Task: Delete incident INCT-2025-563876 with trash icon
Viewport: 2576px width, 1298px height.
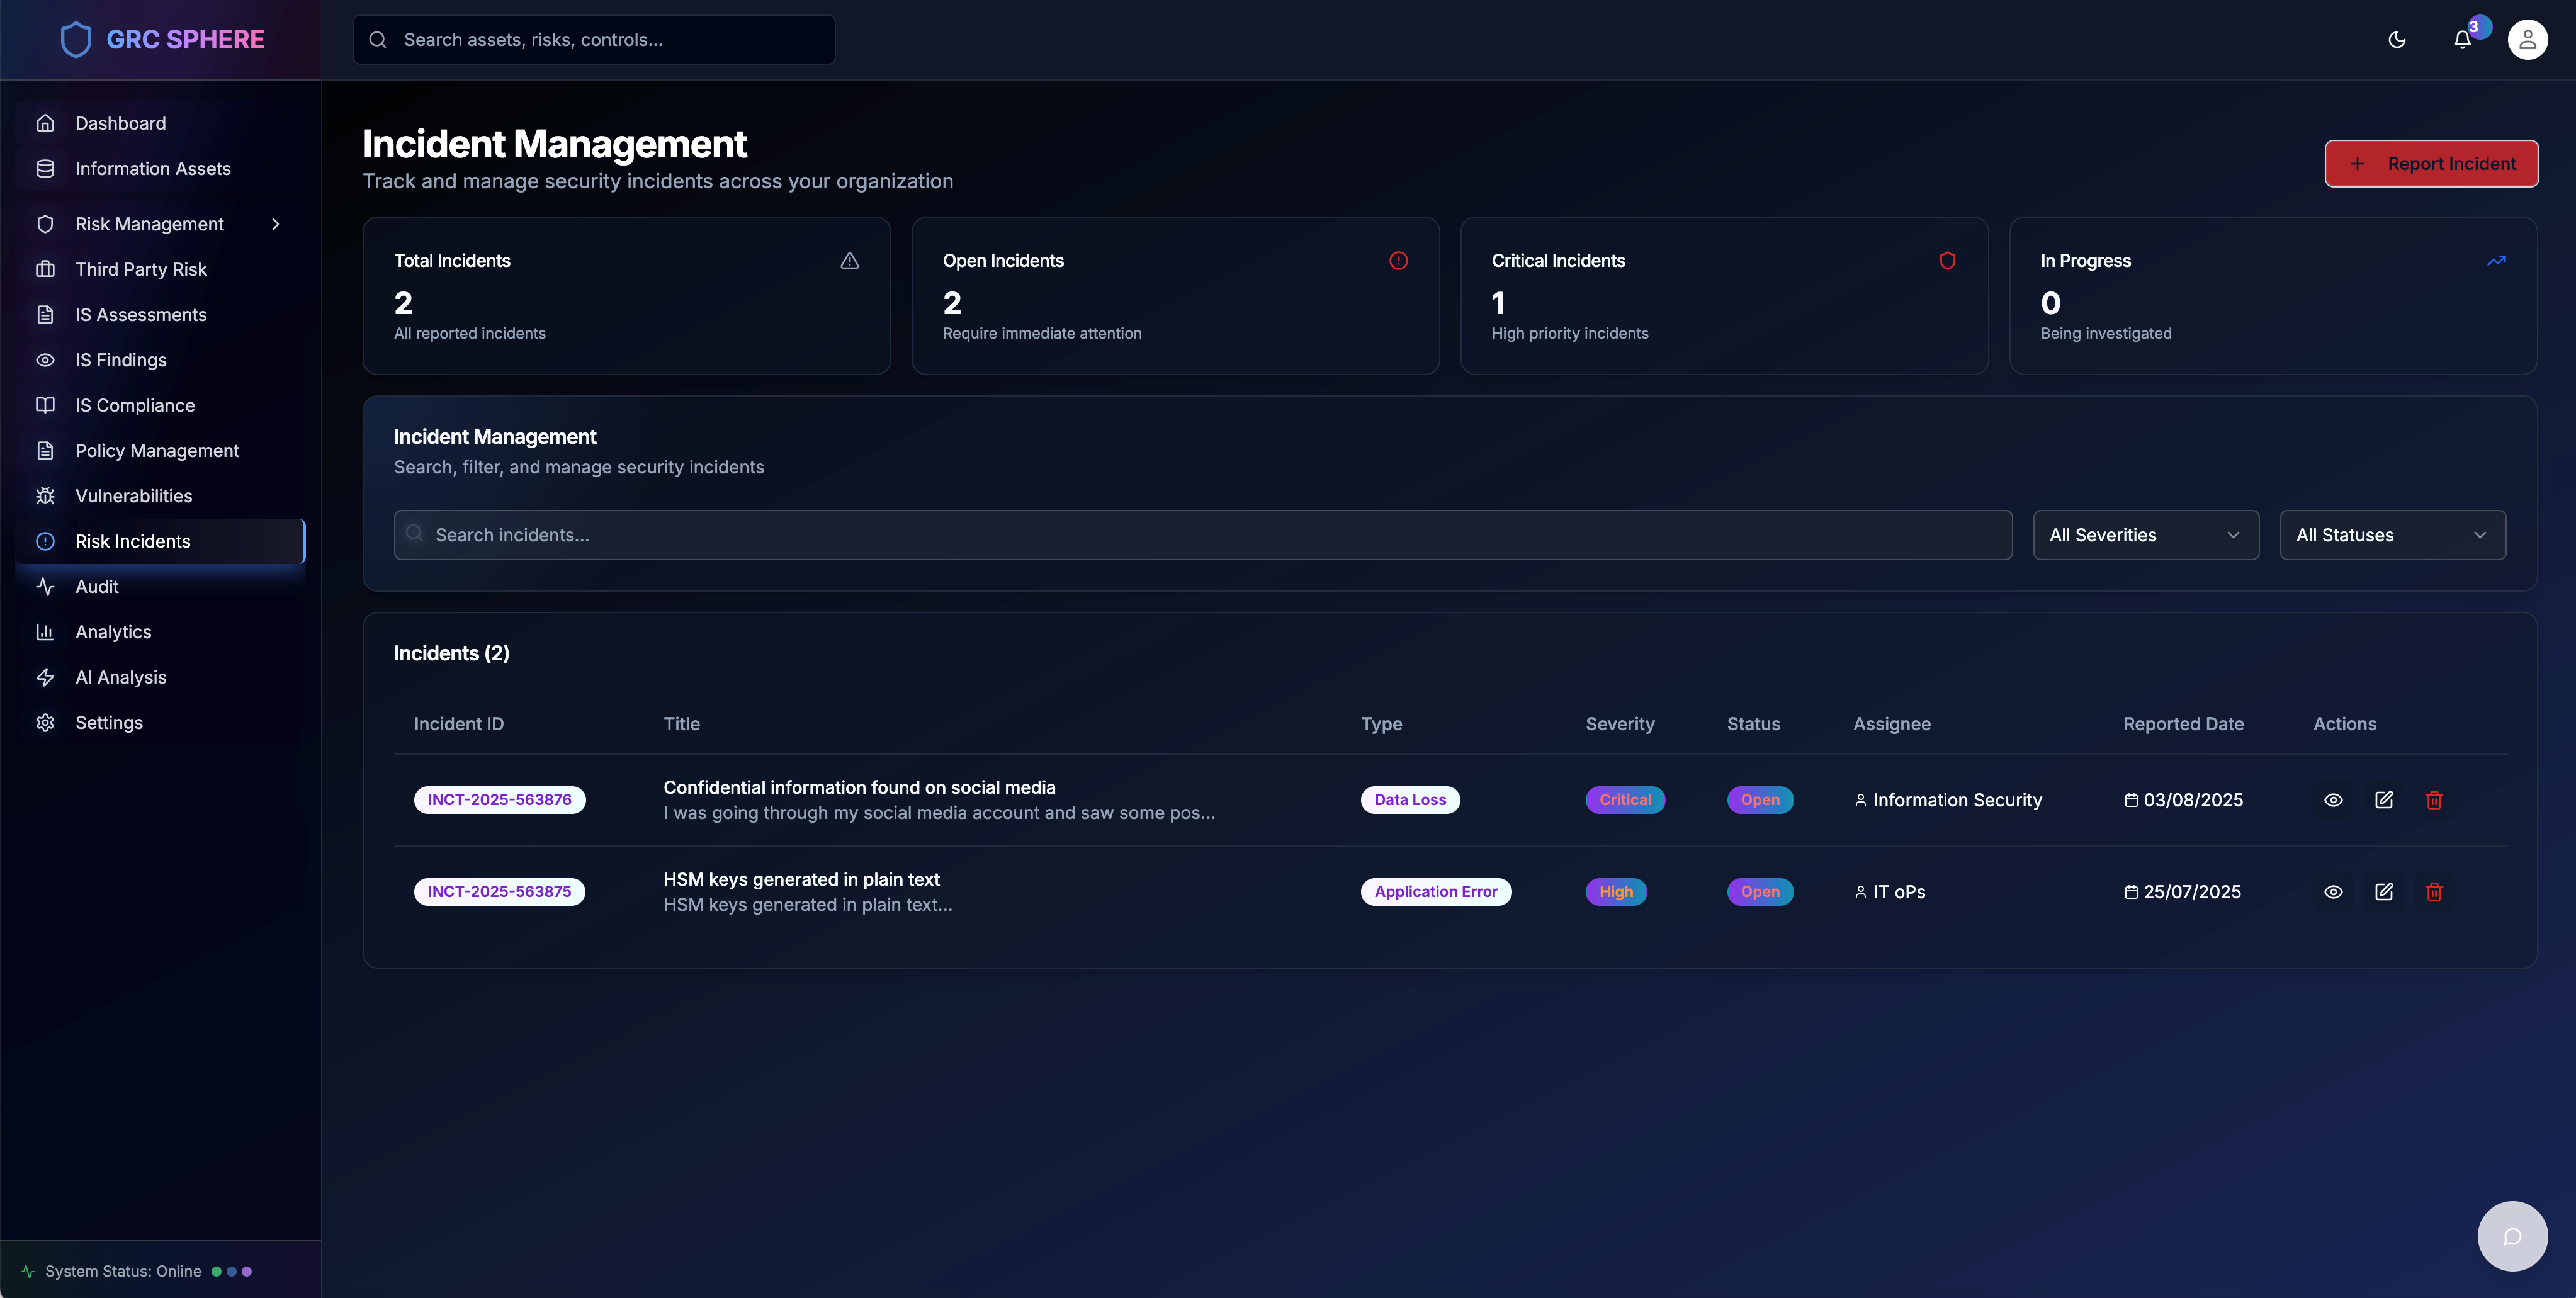Action: coord(2433,800)
